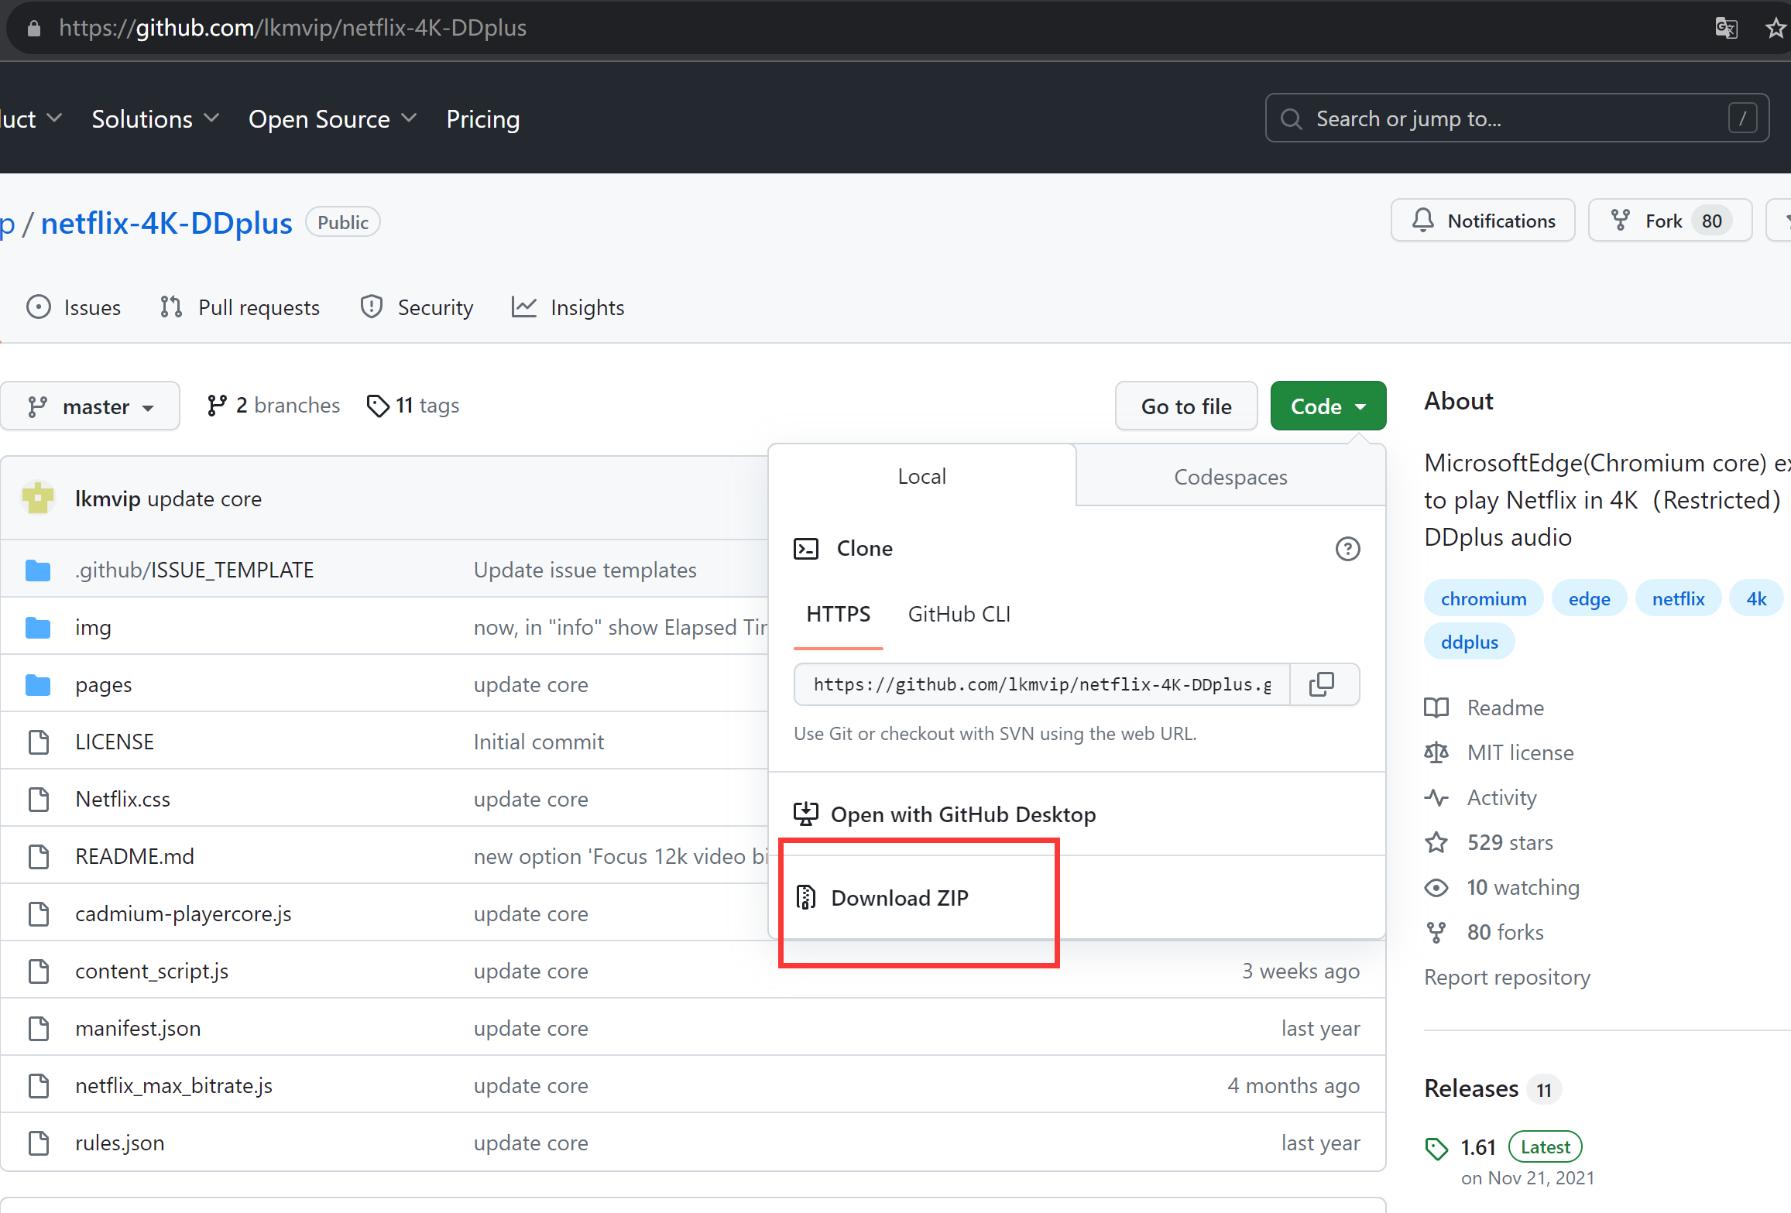Click the translate page icon in address bar

(x=1726, y=29)
